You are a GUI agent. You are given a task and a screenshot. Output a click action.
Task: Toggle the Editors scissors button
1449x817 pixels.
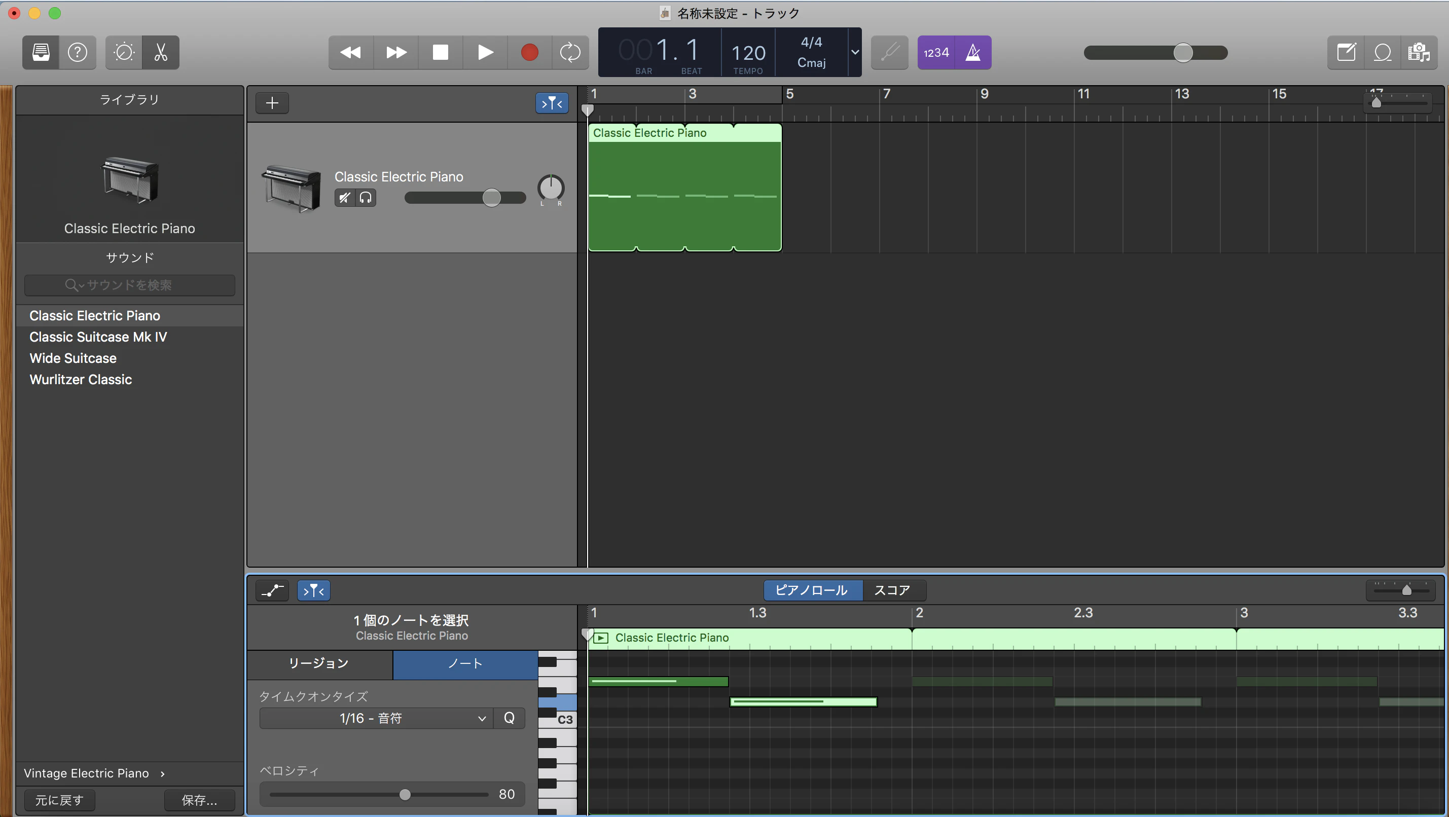(161, 52)
